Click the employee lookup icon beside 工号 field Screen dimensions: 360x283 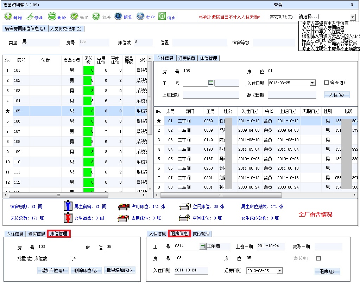tap(211, 83)
